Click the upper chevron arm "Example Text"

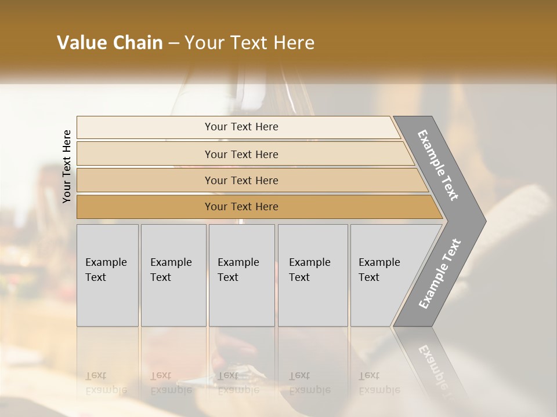(439, 165)
